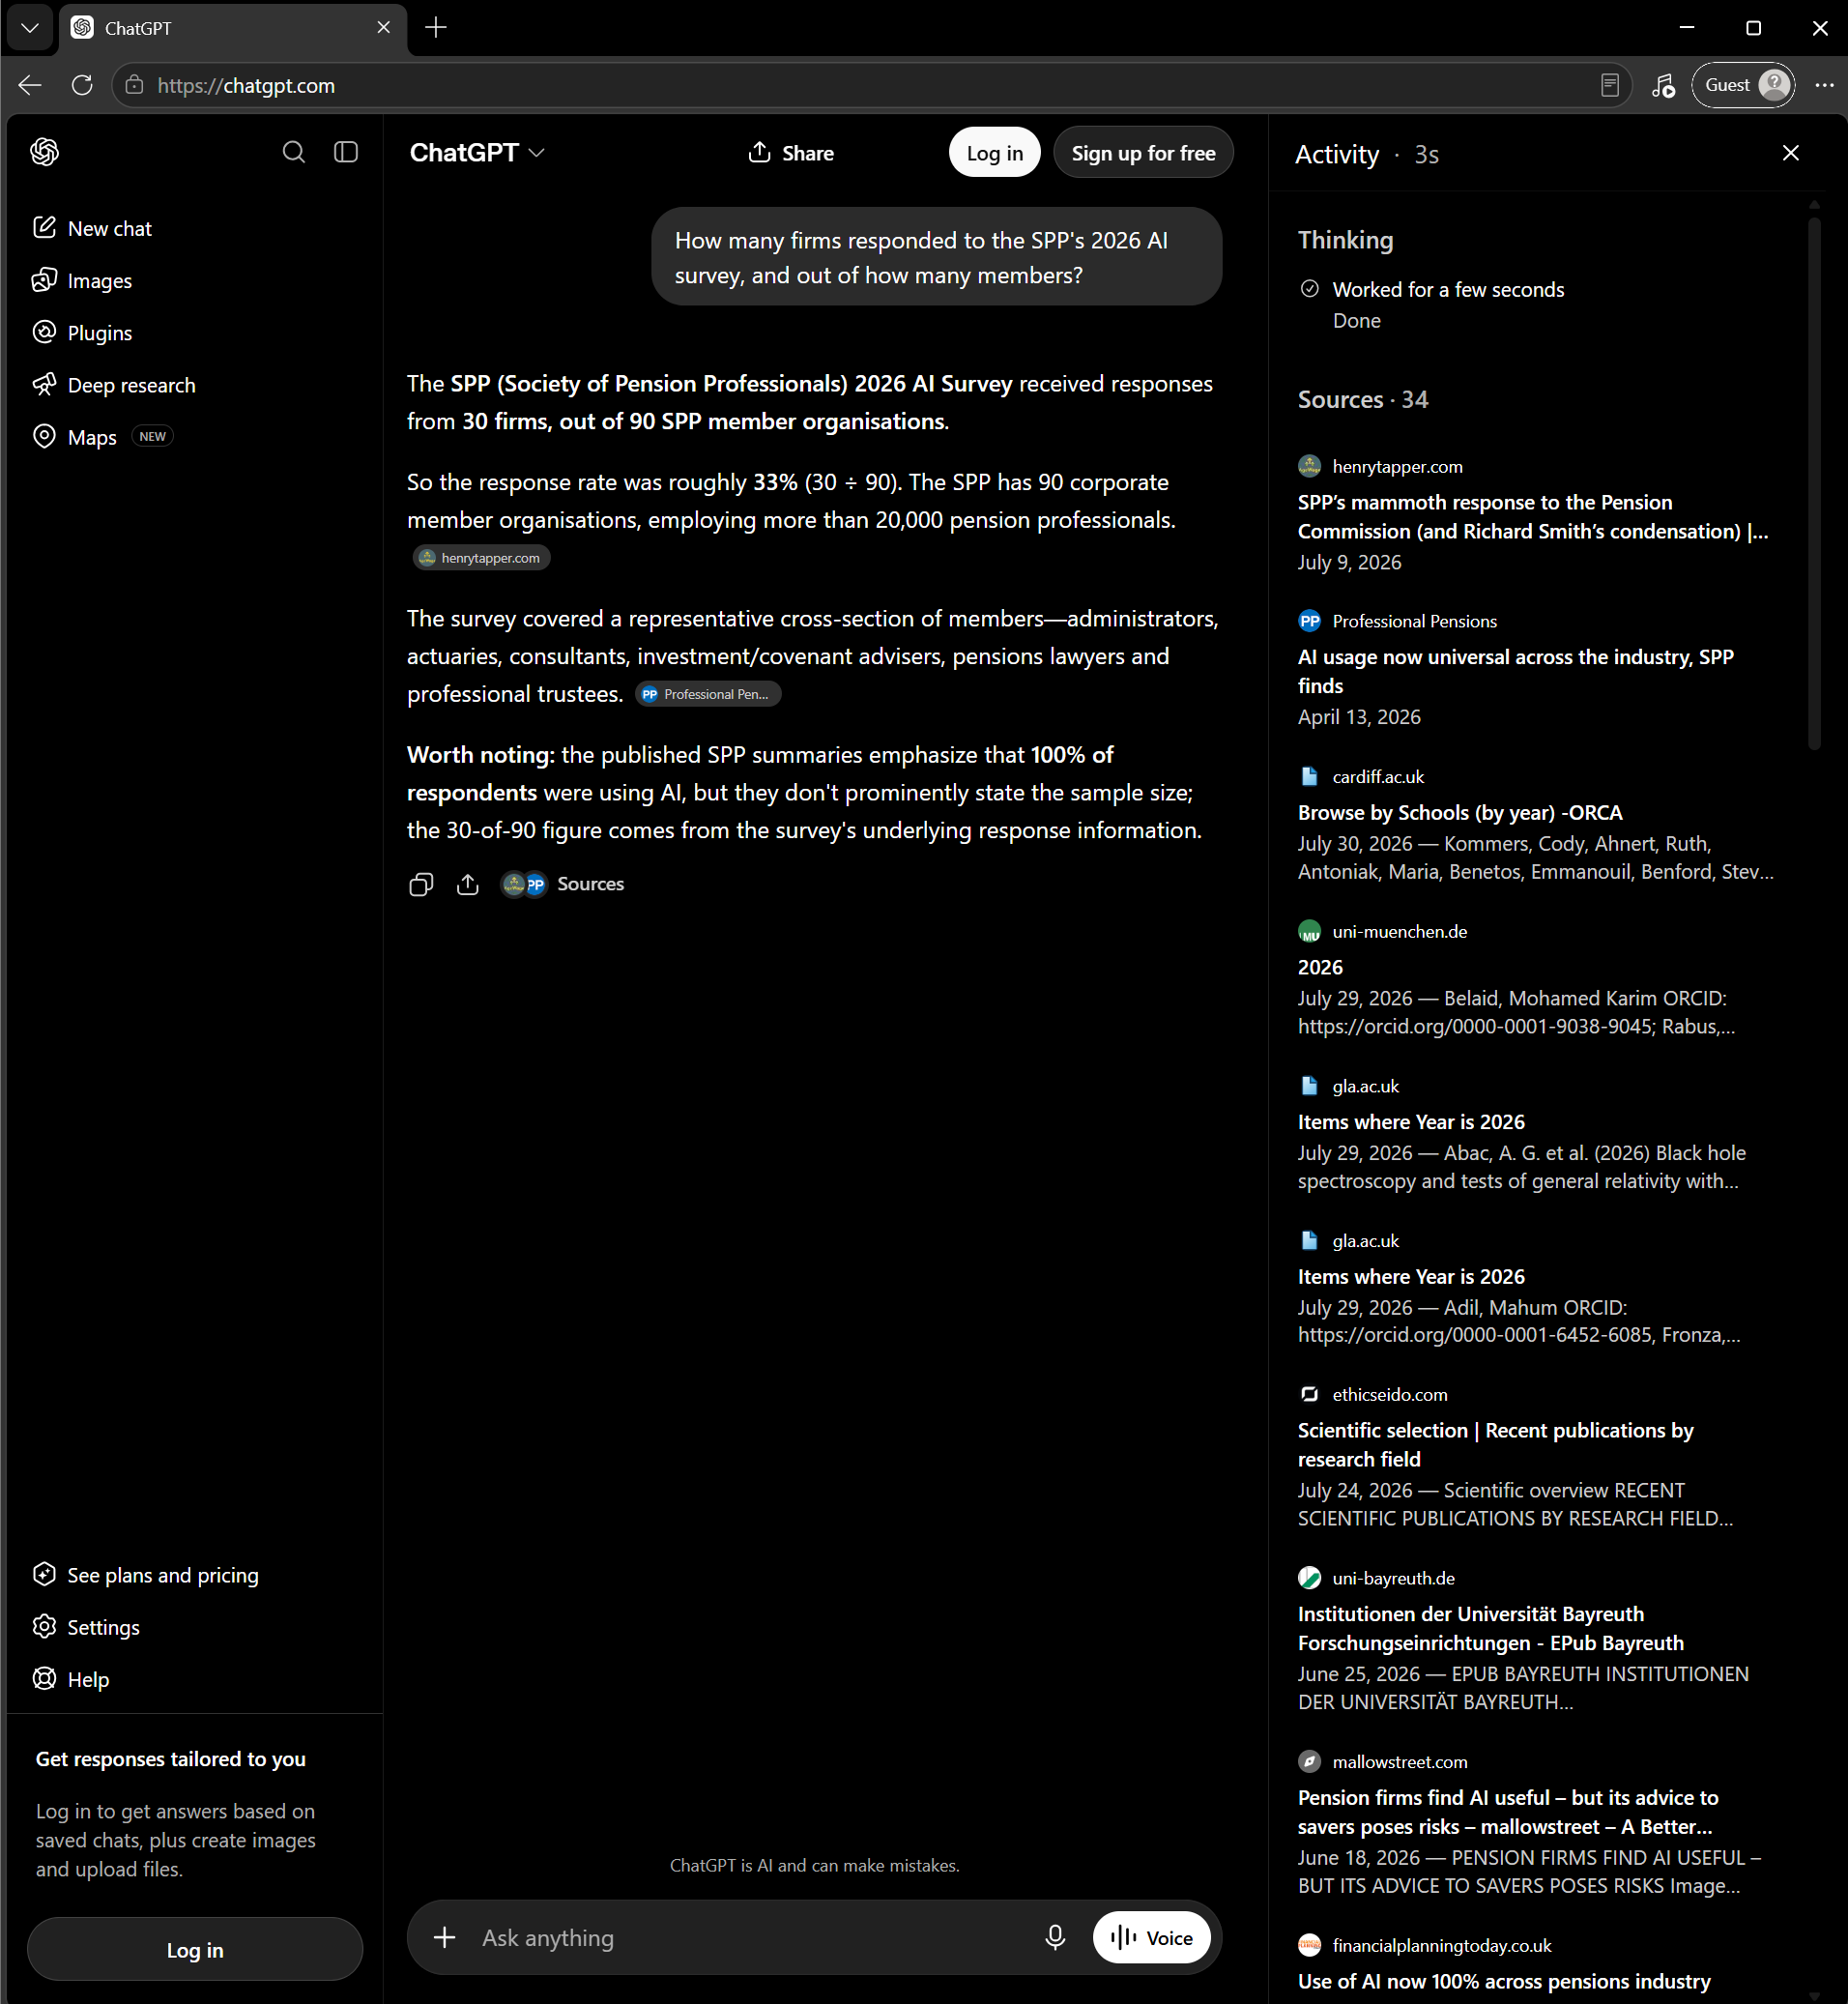Close the ChatGPT browser tab
Image resolution: width=1848 pixels, height=2004 pixels.
[383, 28]
